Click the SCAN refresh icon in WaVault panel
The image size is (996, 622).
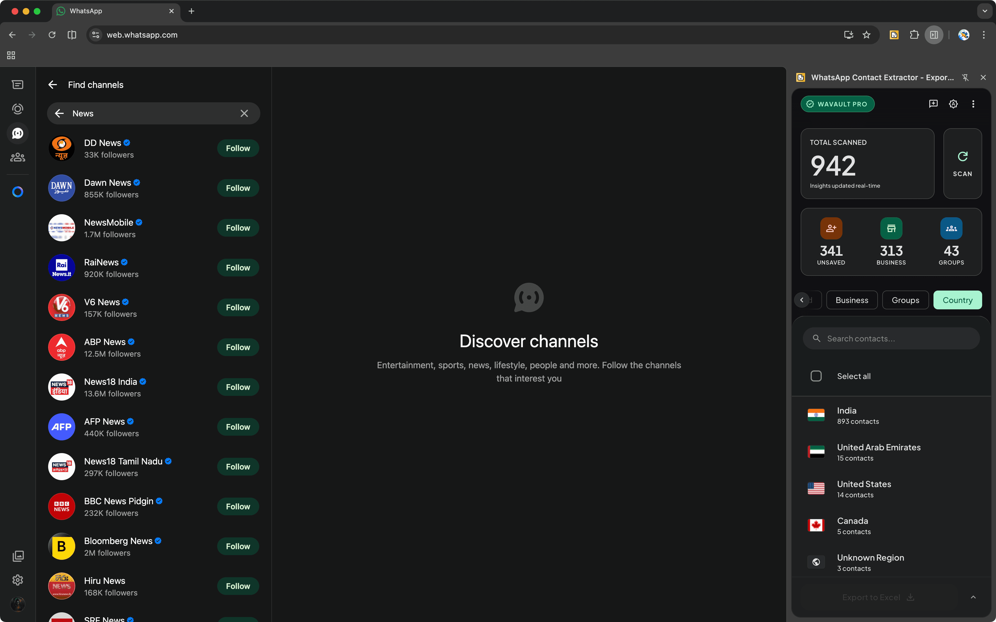coord(962,156)
